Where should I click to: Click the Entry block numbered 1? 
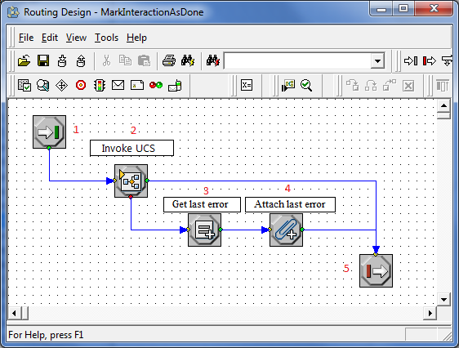(49, 132)
